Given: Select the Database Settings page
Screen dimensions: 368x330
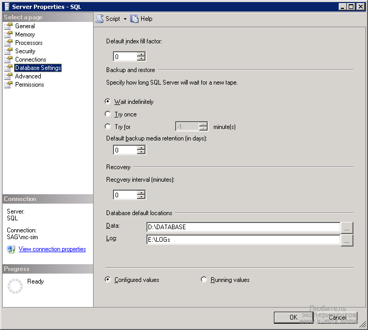Looking at the screenshot, I should coord(38,68).
